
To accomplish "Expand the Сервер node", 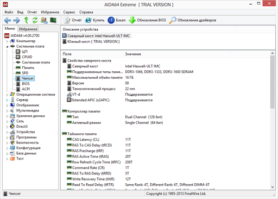I will tap(7, 100).
